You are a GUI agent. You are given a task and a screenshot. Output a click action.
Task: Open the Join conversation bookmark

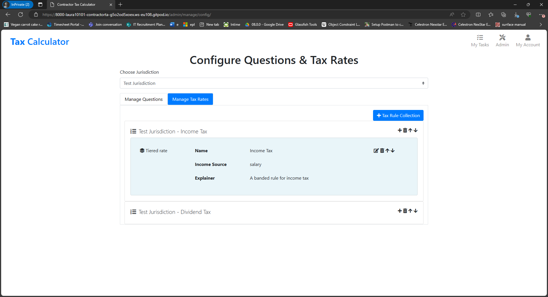(x=105, y=25)
